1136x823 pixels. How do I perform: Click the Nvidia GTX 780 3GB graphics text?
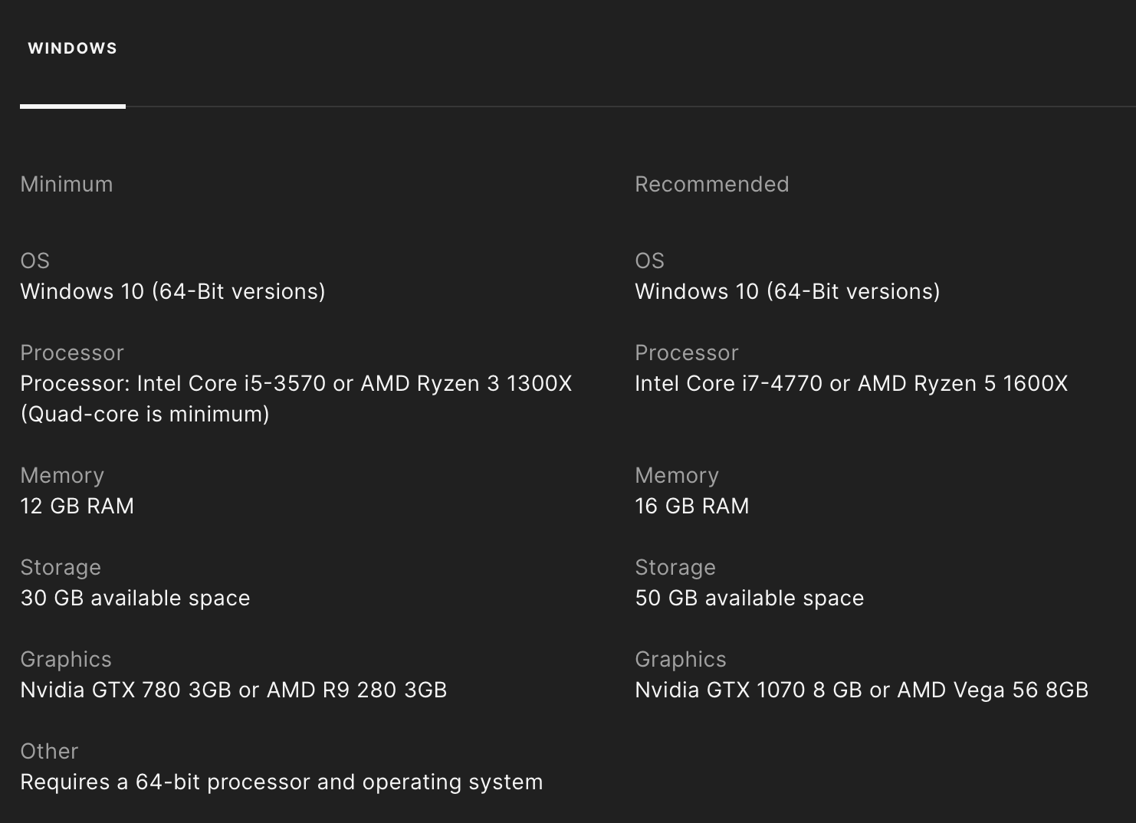(233, 690)
